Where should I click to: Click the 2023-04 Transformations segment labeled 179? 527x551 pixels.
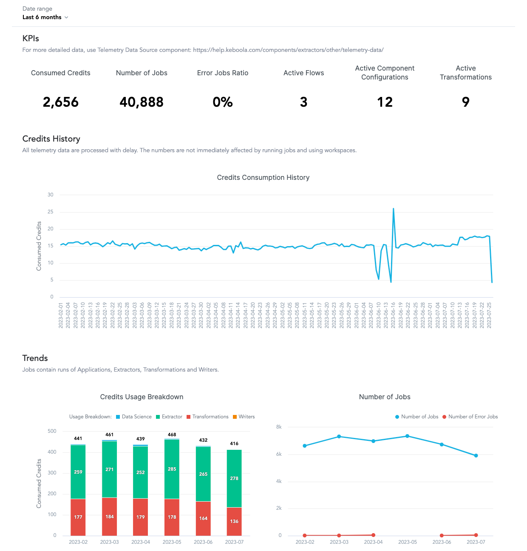point(141,517)
